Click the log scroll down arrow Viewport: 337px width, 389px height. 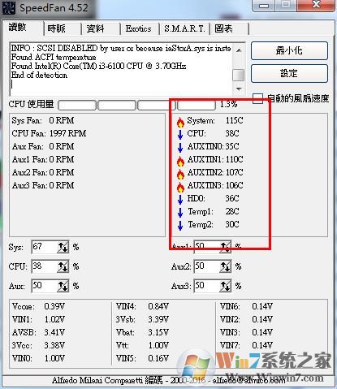(239, 89)
